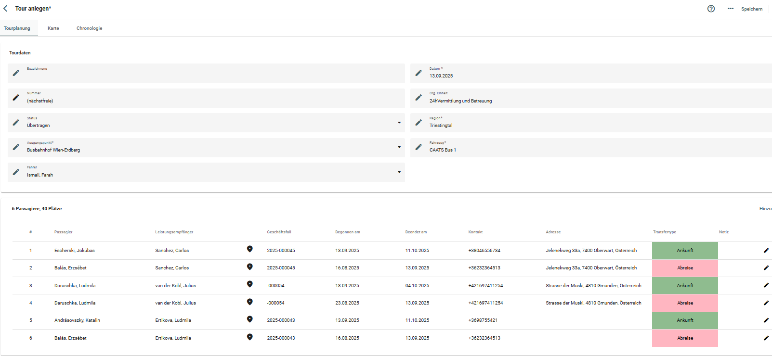
Task: Click the map pin for Escherski, Jokūbas
Action: [249, 249]
